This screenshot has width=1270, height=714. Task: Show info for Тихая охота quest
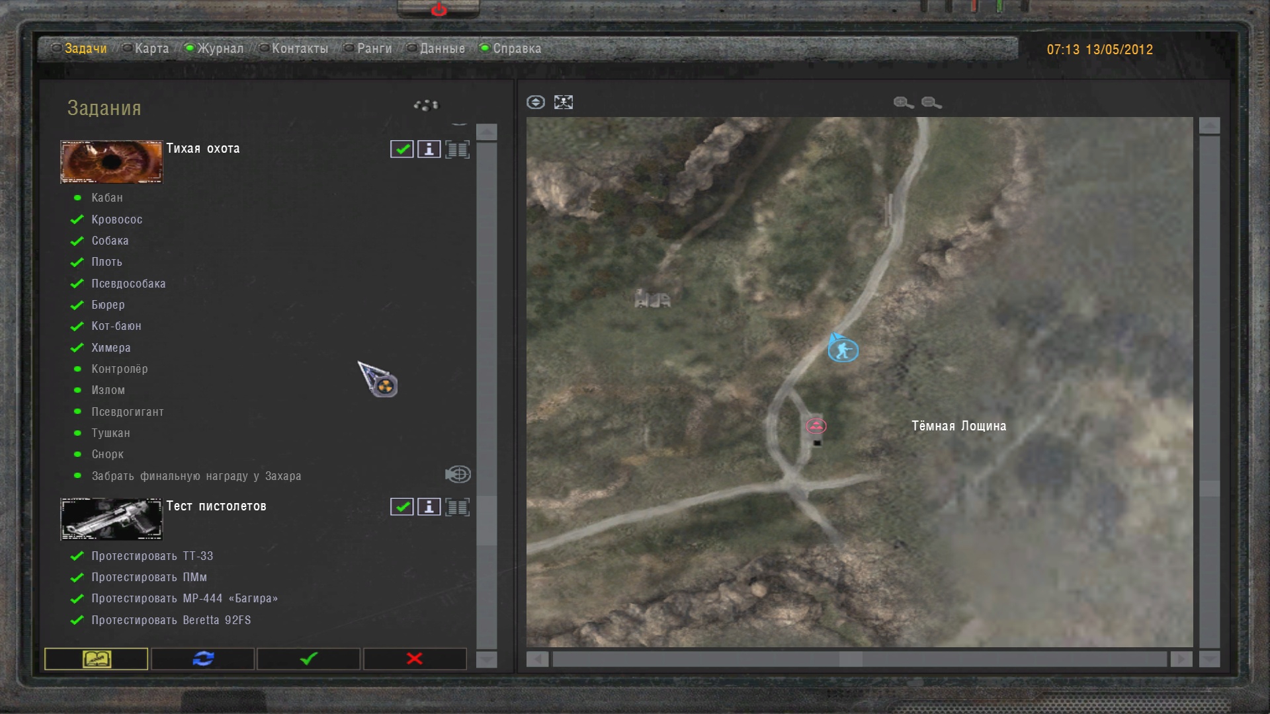click(429, 149)
